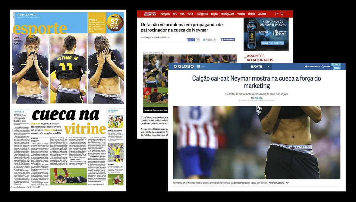Screen dimensions: 356x202
Task: Click the 'Clique e Assine' subscribe button
Action: click(336, 66)
